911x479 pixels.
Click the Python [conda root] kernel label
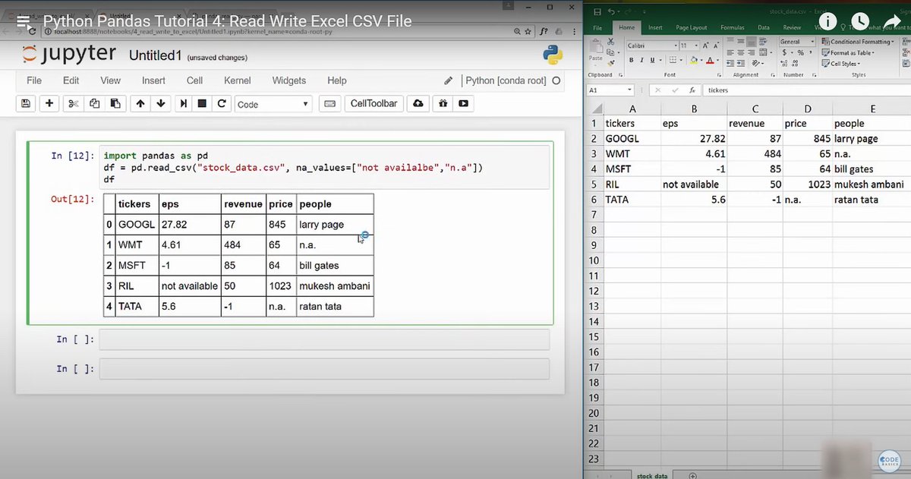tap(506, 80)
